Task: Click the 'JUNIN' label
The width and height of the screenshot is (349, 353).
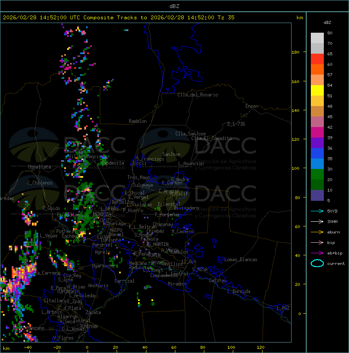Action: click(154, 255)
